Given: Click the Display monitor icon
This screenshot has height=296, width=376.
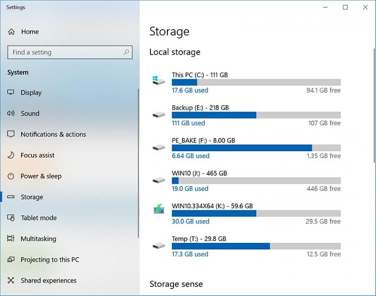Looking at the screenshot, I should pyautogui.click(x=11, y=93).
